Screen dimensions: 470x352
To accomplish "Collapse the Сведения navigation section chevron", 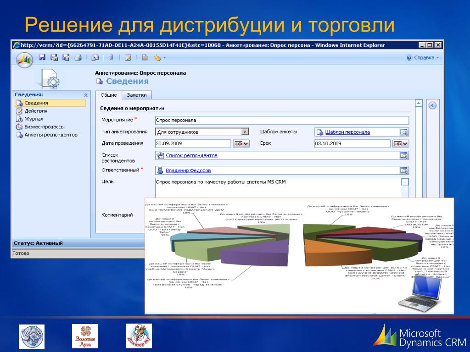I will coord(86,95).
